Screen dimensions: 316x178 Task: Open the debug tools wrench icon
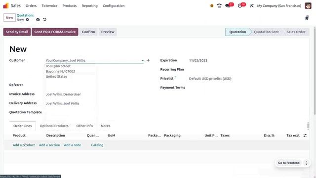point(252,6)
